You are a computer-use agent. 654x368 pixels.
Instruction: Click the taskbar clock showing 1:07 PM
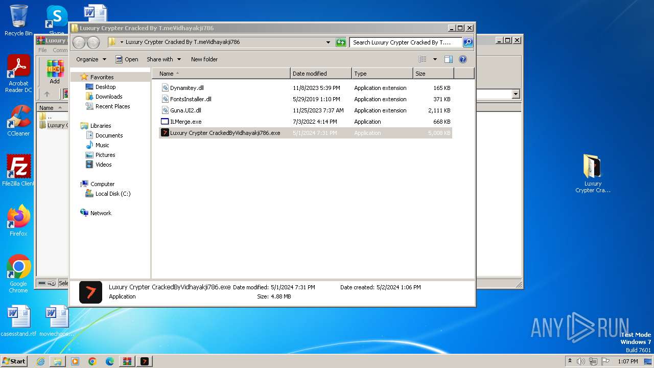(627, 361)
